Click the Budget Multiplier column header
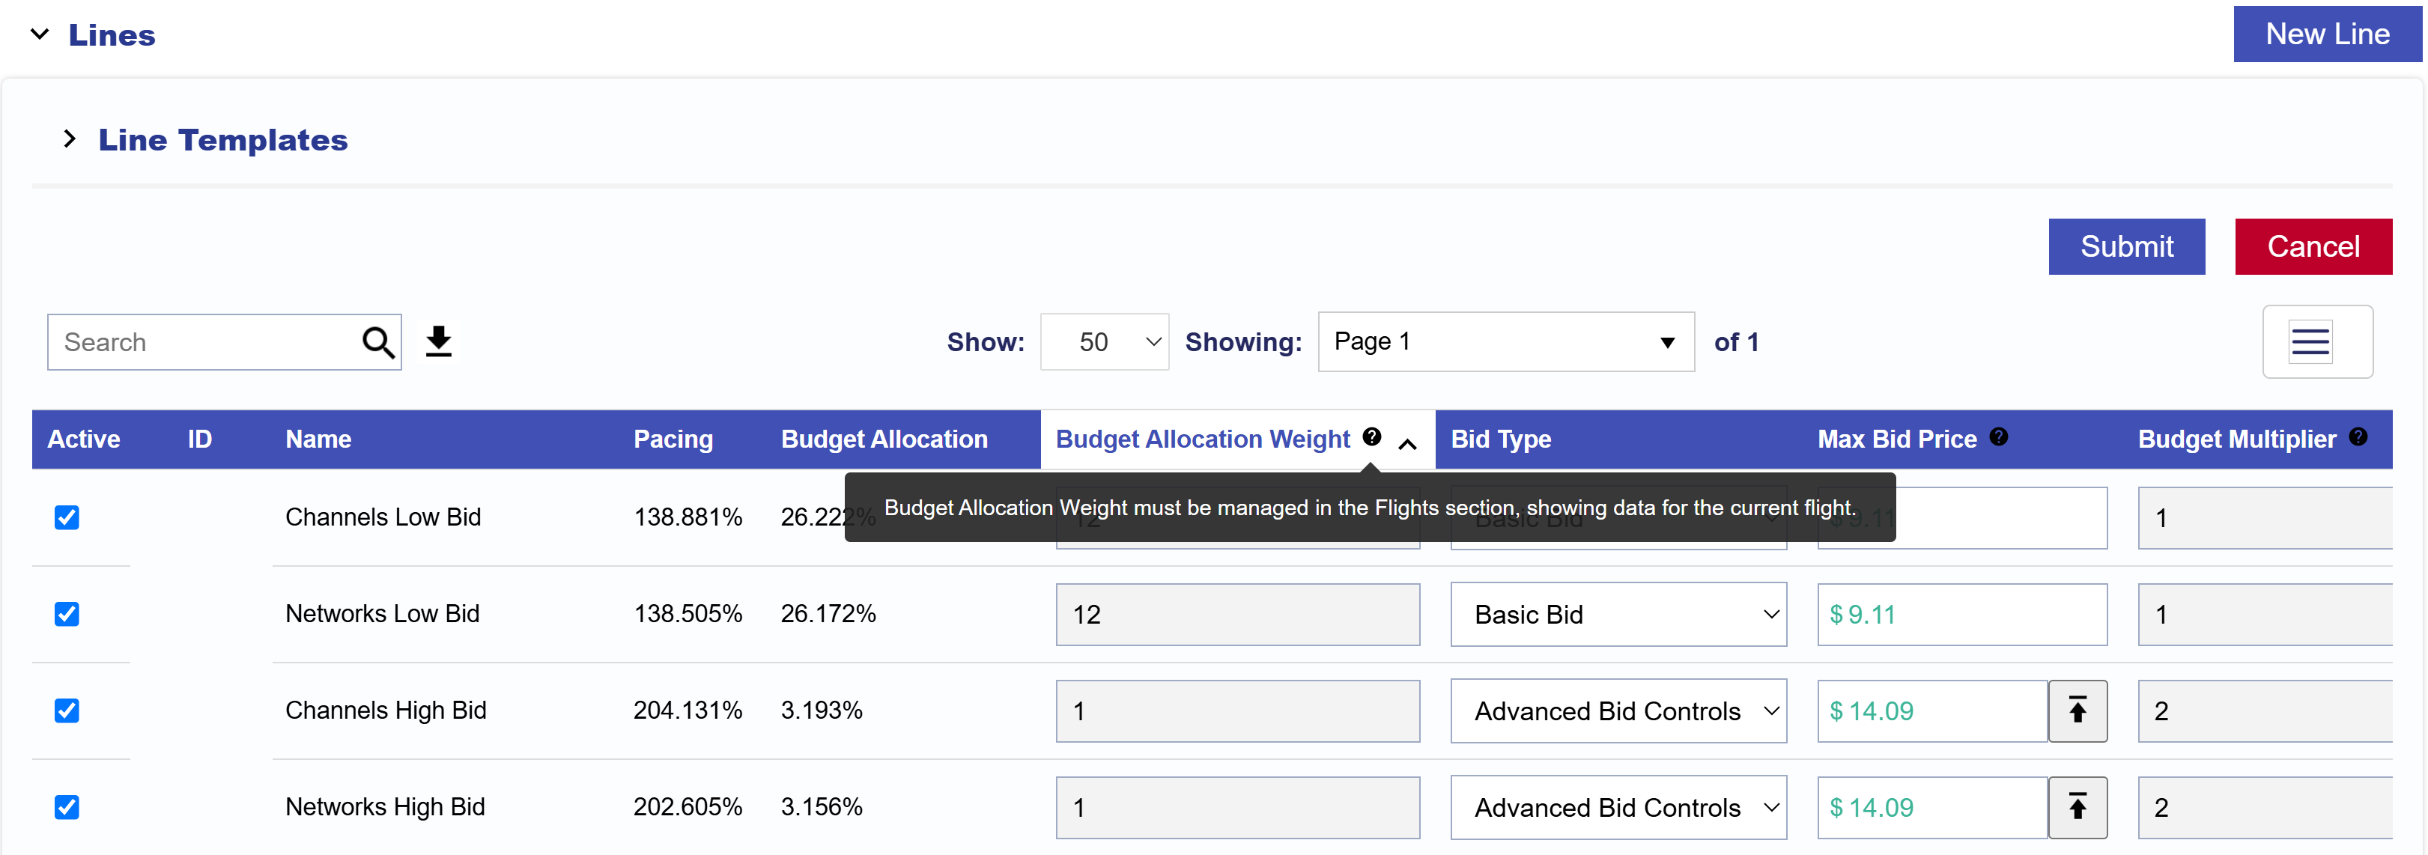The height and width of the screenshot is (855, 2428). click(2237, 439)
